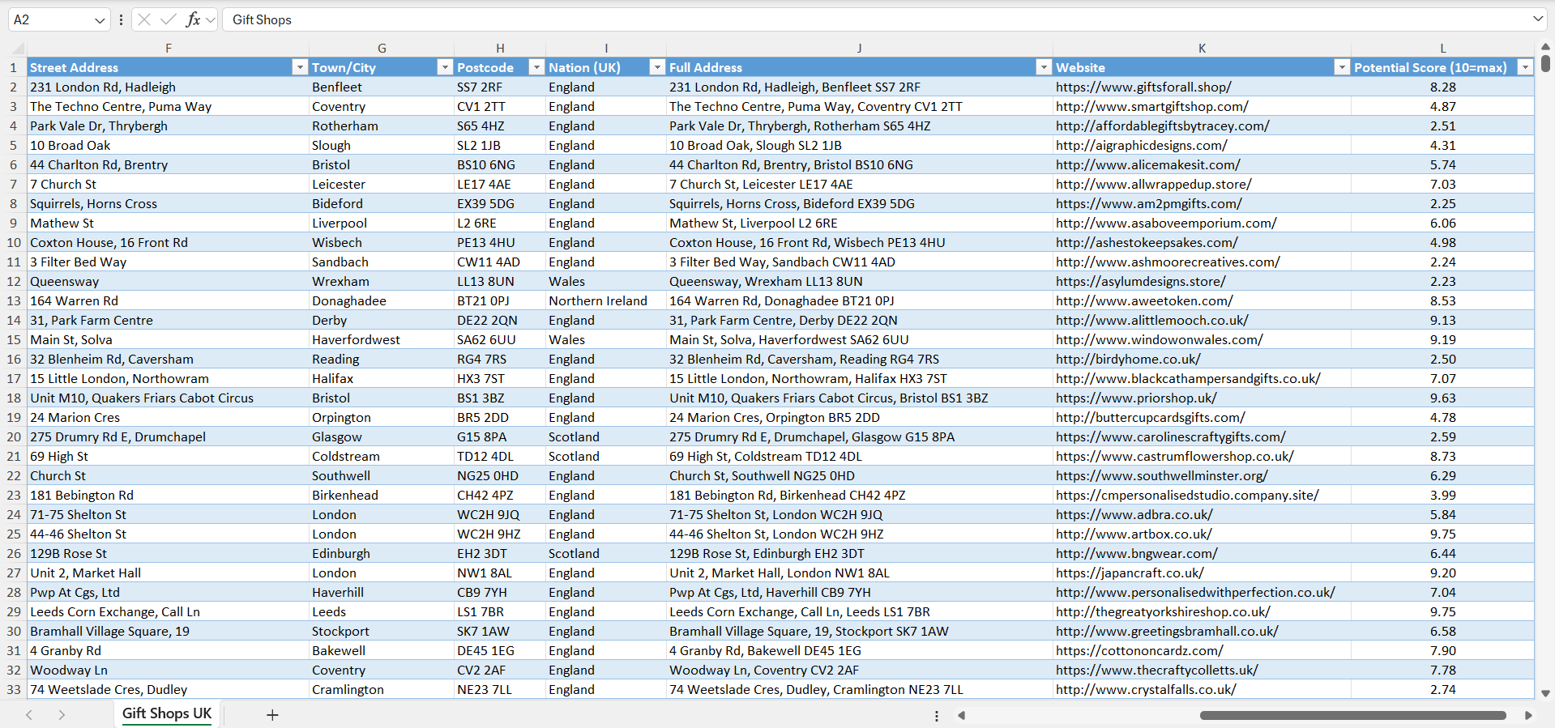The width and height of the screenshot is (1555, 728).
Task: Select the score cell 9.63
Action: [x=1442, y=398]
